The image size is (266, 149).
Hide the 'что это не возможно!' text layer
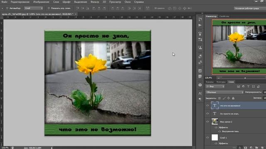click(x=207, y=106)
